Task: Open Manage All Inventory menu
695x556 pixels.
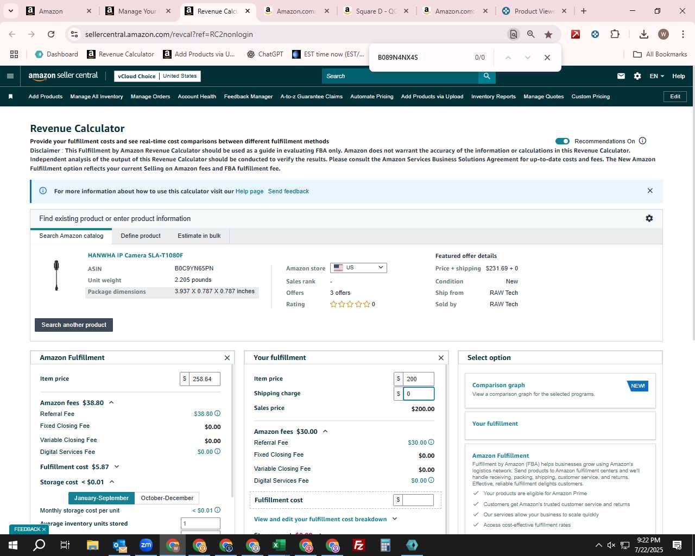Action: click(97, 97)
